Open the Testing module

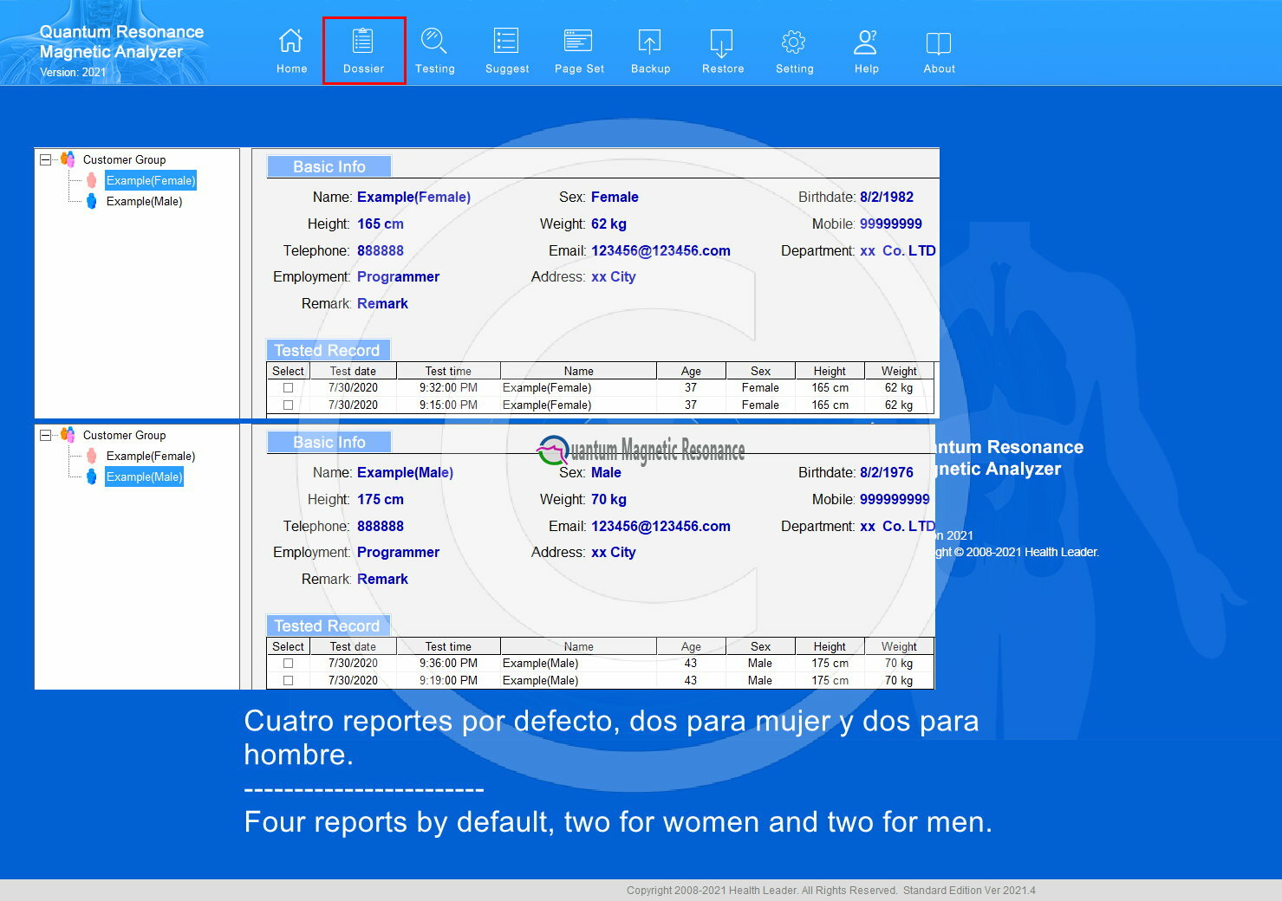[x=434, y=51]
